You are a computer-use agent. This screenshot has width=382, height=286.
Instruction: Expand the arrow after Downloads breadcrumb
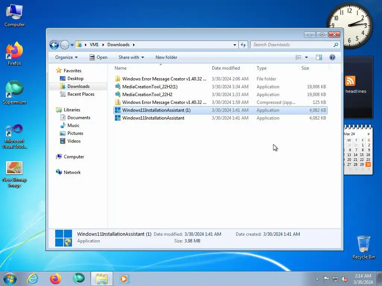(134, 45)
